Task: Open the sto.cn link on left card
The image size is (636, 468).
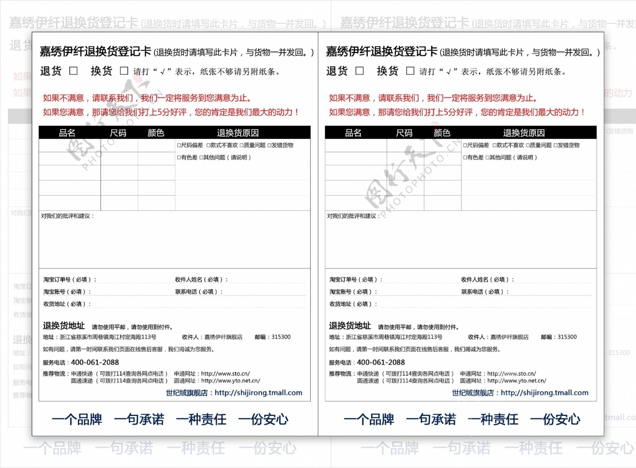Action: pyautogui.click(x=225, y=374)
